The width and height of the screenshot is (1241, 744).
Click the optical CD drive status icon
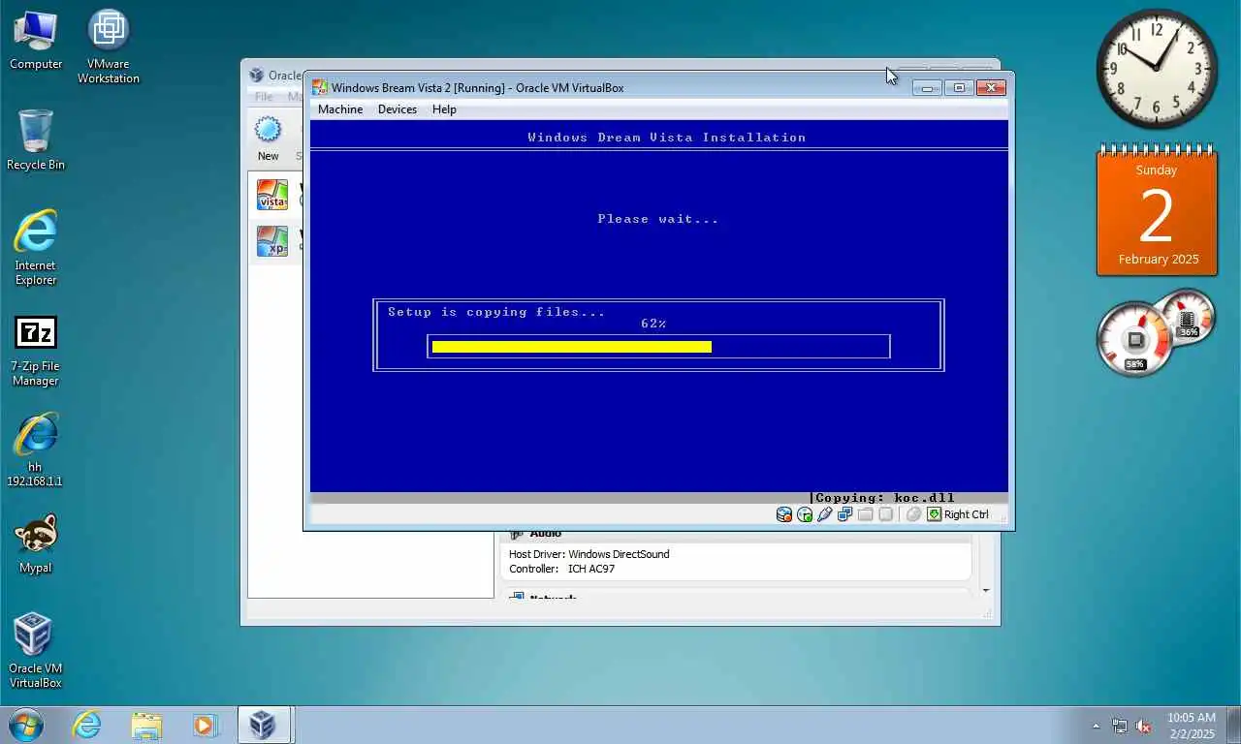[805, 514]
